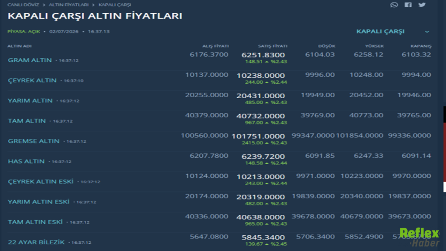View 22 Ayar Bilezik prices

[x=36, y=242]
